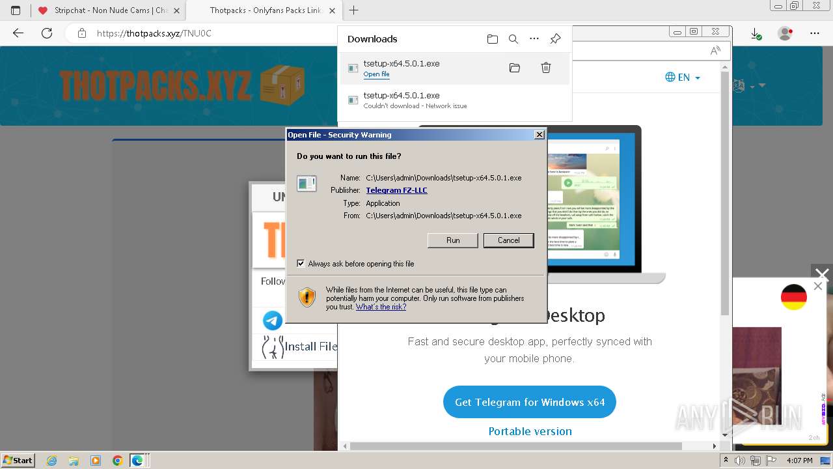Close the Stripchat tab
This screenshot has width=833, height=469.
pyautogui.click(x=177, y=10)
